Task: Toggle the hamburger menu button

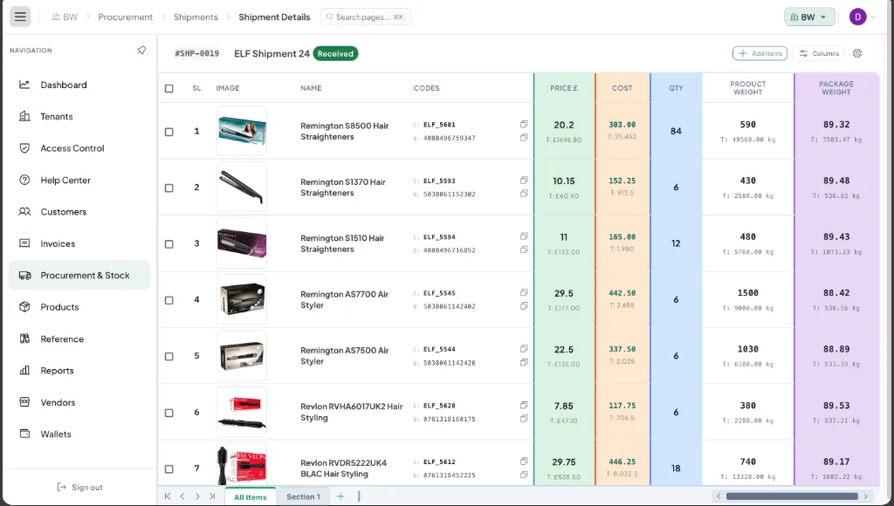Action: click(x=20, y=17)
